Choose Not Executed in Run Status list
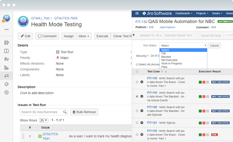Viewport: 233px width, 142px height. click(x=183, y=60)
